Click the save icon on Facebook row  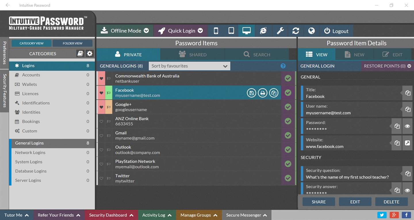point(251,93)
